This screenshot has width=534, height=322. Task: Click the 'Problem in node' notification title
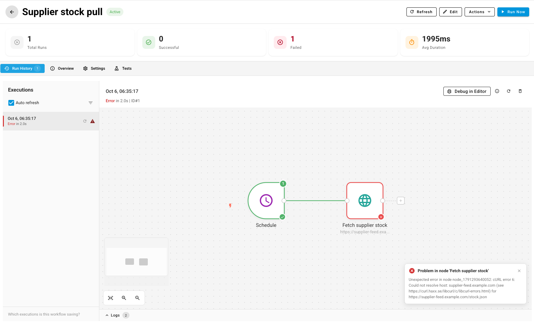pos(453,271)
